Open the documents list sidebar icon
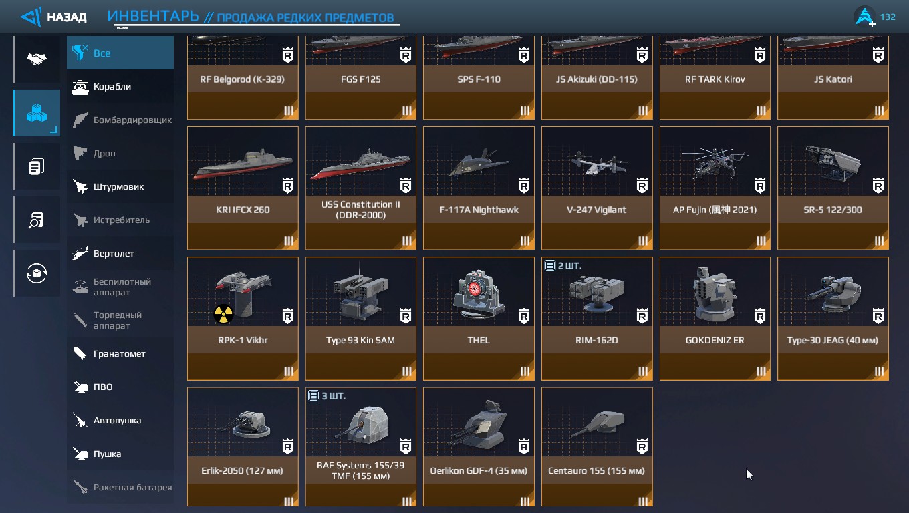Viewport: 909px width, 513px height. 37,166
